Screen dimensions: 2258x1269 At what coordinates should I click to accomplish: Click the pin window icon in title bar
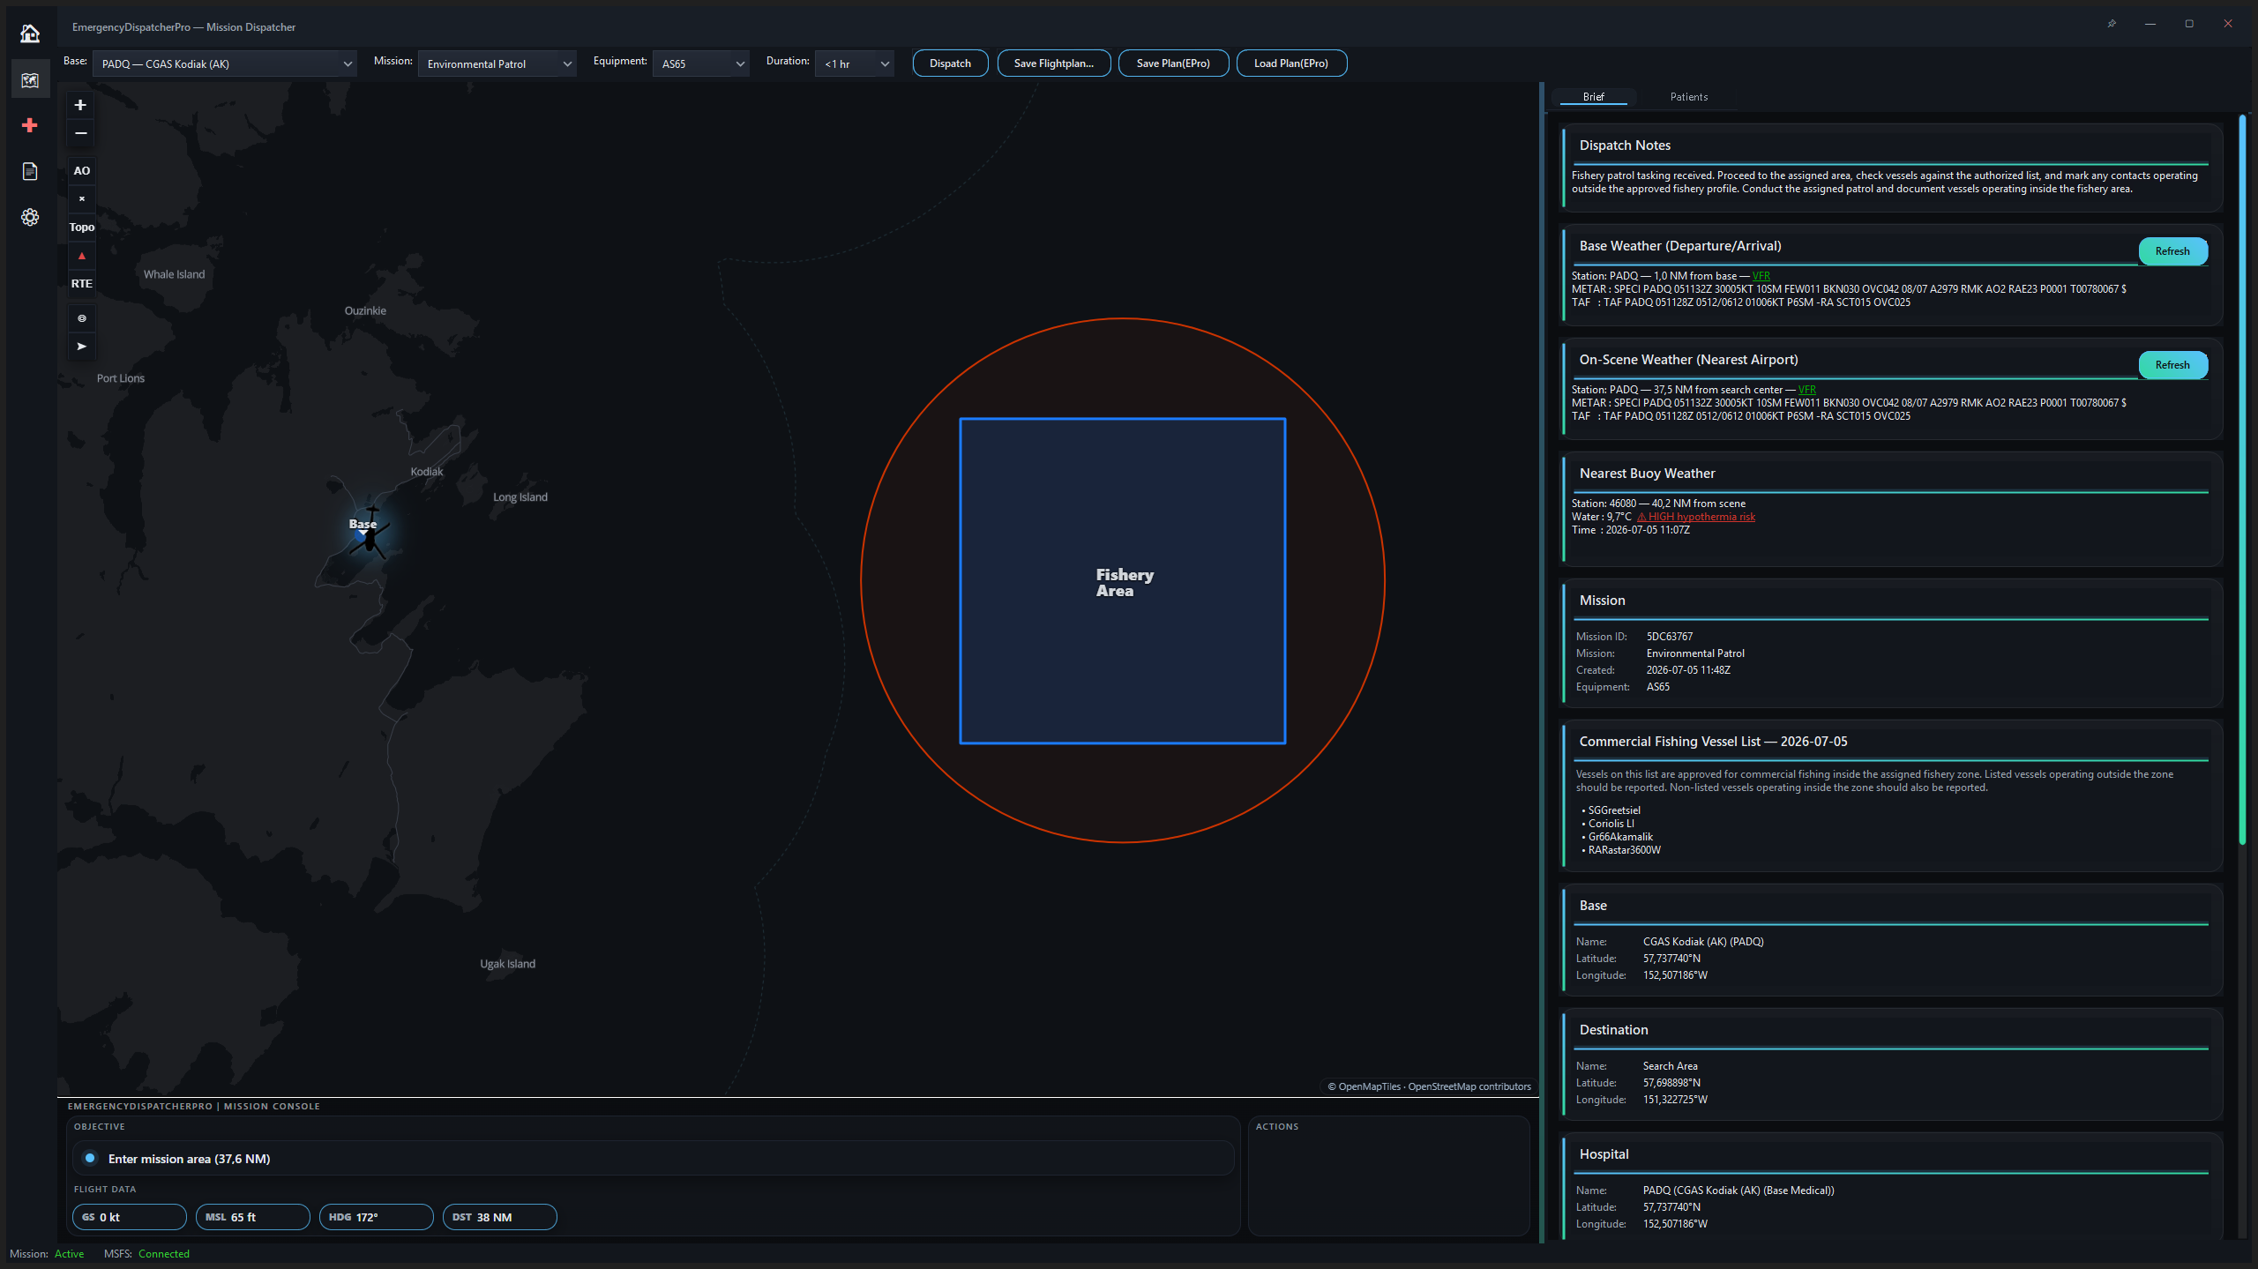point(2112,24)
